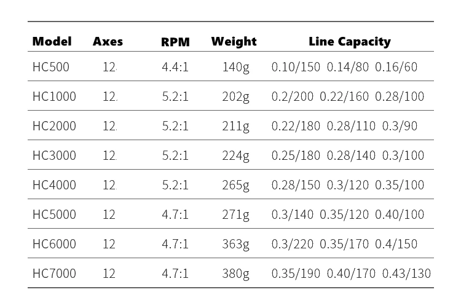The height and width of the screenshot is (308, 461).
Task: Click the 380g weight value
Action: [236, 274]
